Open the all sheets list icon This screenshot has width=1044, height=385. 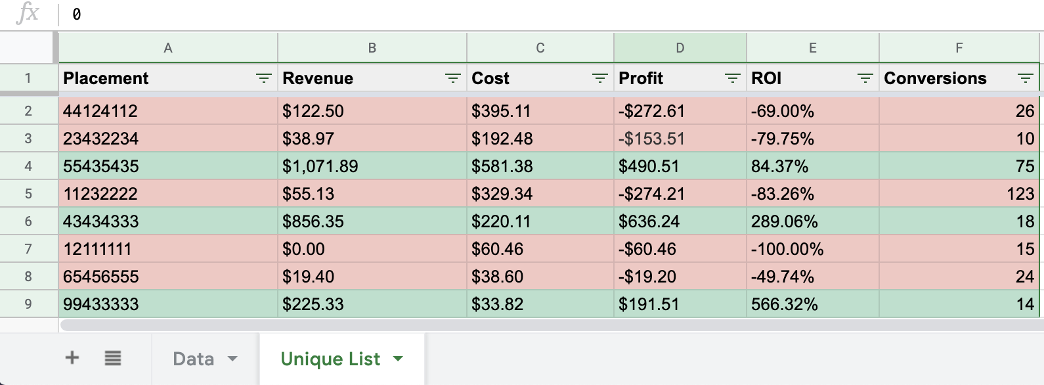[113, 358]
